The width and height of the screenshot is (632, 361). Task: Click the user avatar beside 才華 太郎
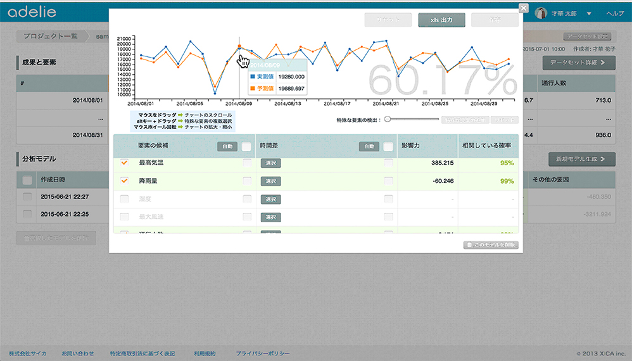tap(541, 13)
